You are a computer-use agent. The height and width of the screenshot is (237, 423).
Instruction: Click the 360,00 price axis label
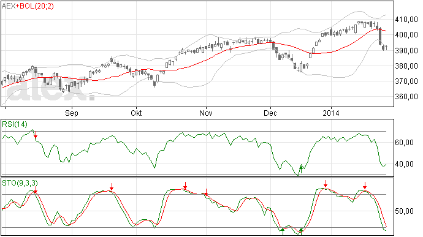click(x=406, y=97)
